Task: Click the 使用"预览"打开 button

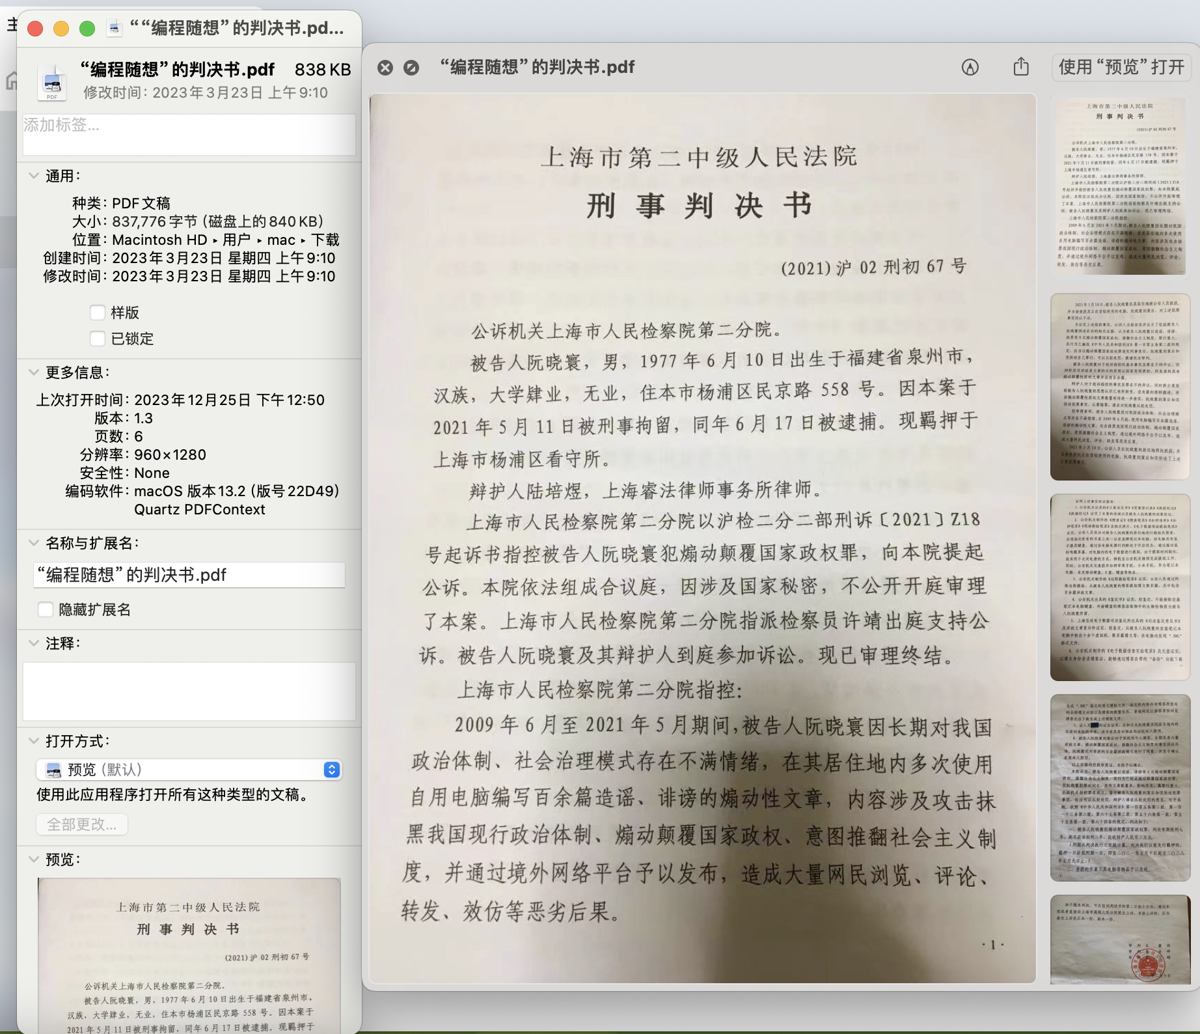Action: pyautogui.click(x=1121, y=67)
